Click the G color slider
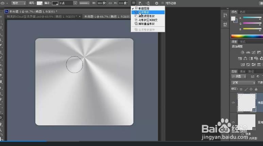 pos(252,23)
